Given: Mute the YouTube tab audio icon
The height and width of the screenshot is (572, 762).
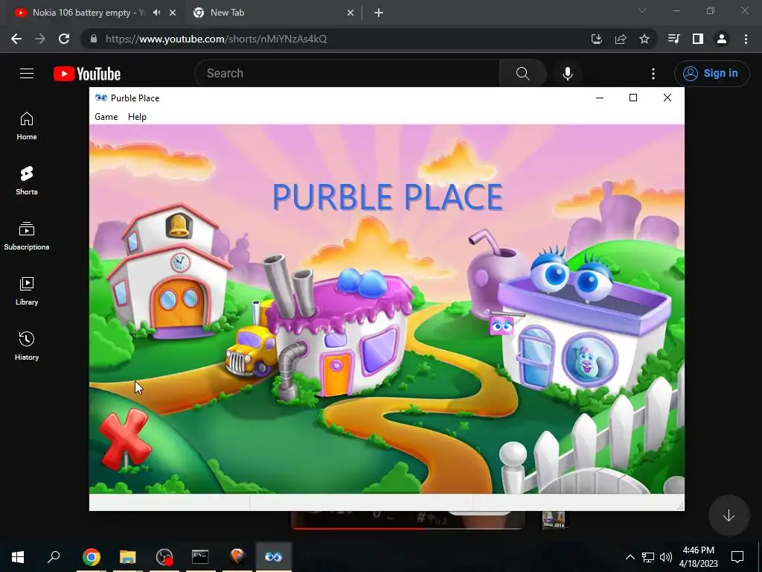Looking at the screenshot, I should pyautogui.click(x=156, y=13).
